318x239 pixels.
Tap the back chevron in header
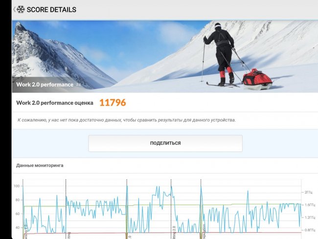click(x=14, y=9)
